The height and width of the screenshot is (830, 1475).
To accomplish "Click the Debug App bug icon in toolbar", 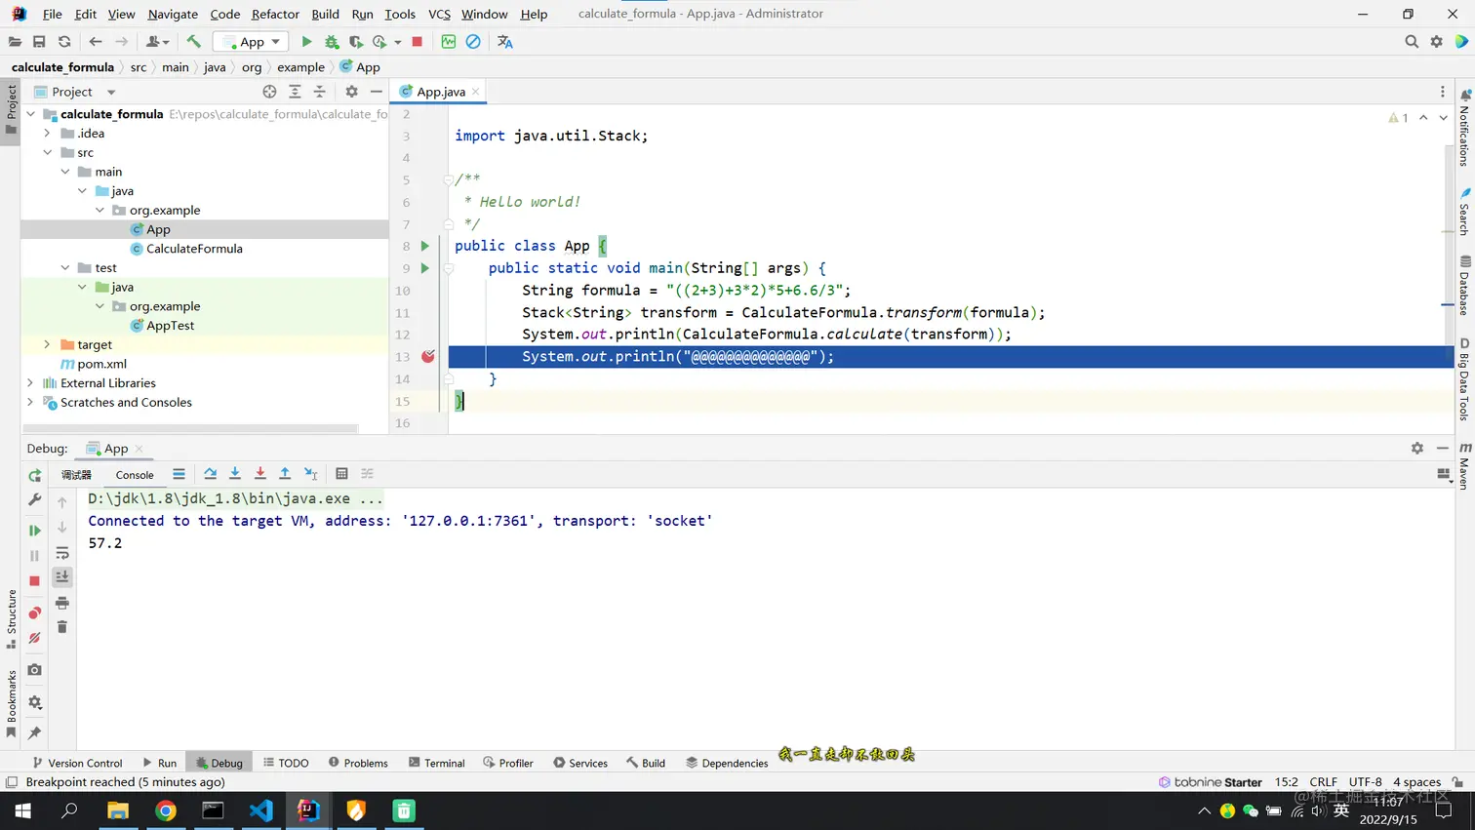I will tap(332, 42).
